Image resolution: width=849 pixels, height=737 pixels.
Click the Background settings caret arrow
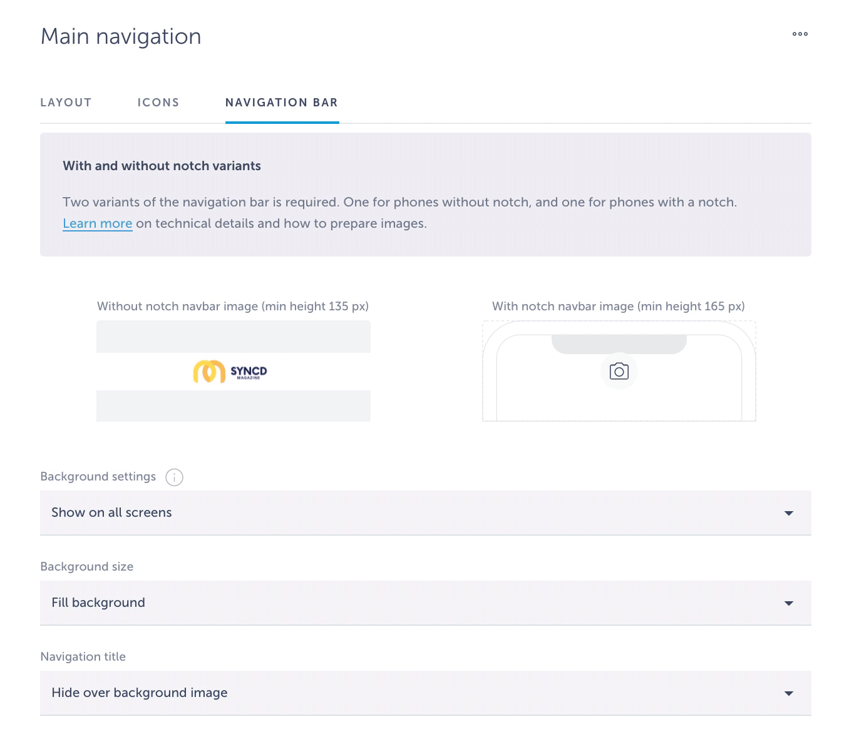pos(788,513)
